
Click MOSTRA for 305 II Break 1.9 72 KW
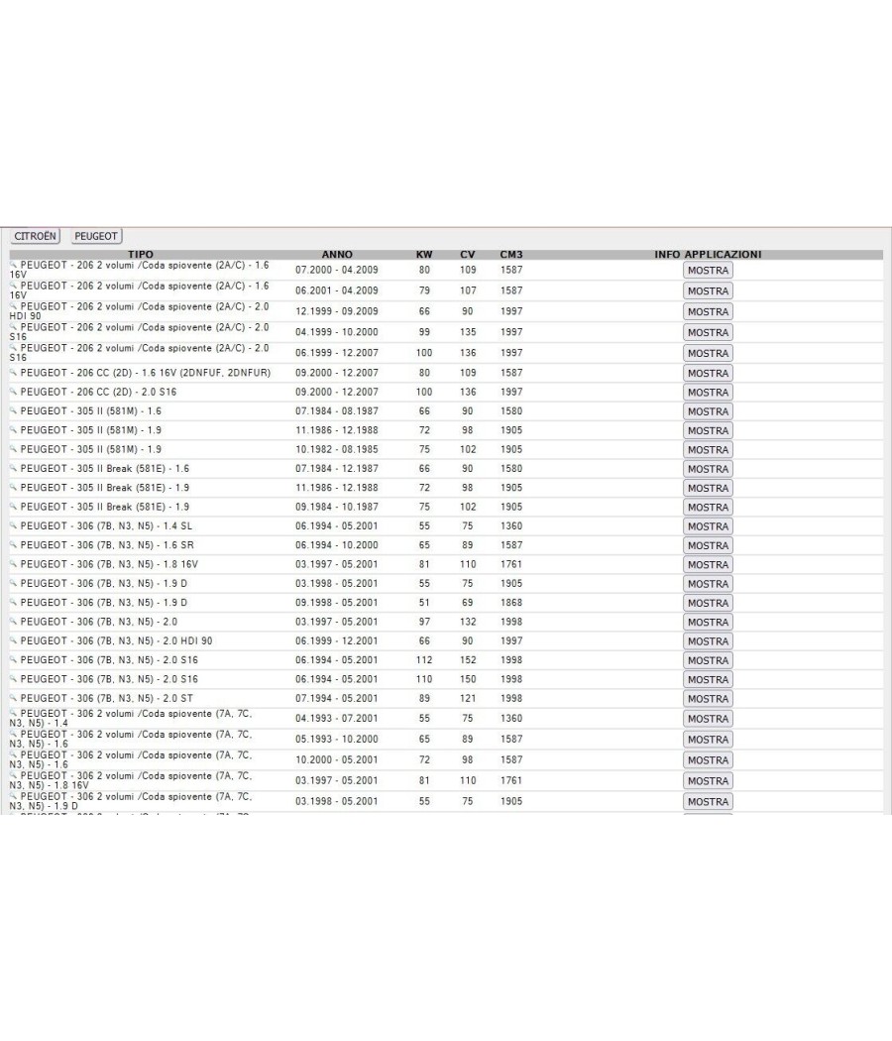tap(708, 488)
